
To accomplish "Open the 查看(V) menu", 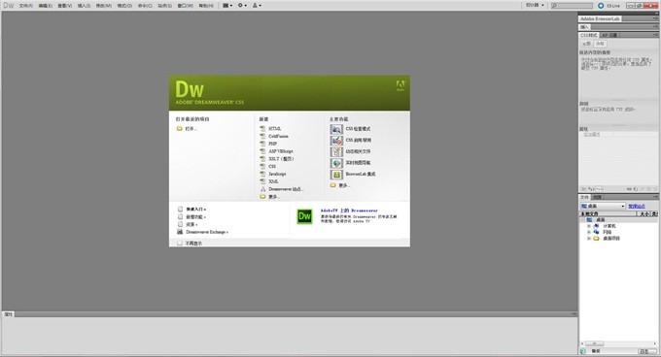I will point(64,6).
